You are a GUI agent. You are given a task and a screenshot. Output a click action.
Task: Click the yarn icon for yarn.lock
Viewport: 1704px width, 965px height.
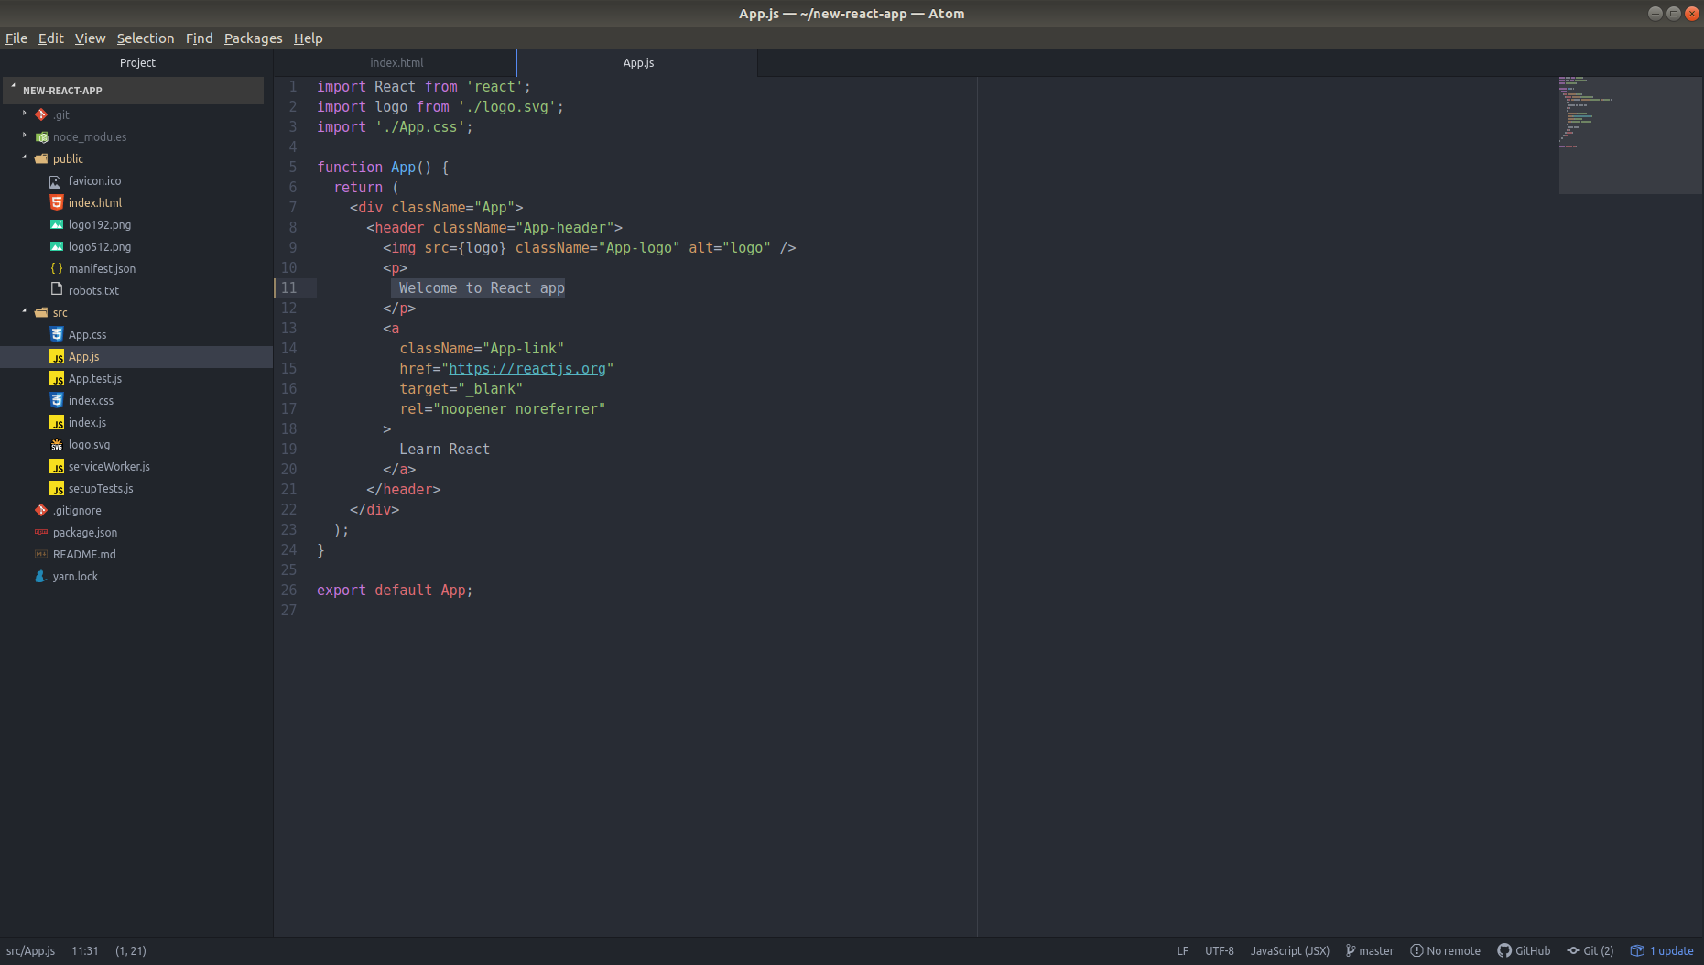tap(41, 576)
